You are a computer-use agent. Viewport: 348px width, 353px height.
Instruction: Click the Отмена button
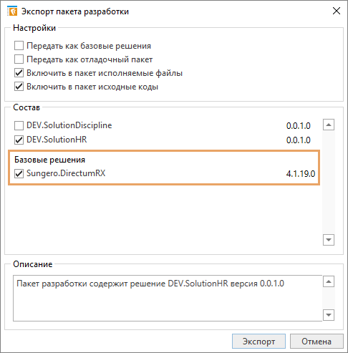[x=316, y=342]
